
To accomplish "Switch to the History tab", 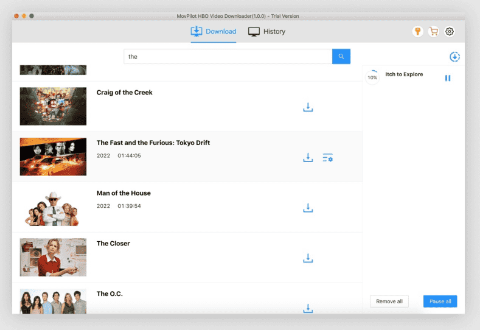I will tap(267, 32).
